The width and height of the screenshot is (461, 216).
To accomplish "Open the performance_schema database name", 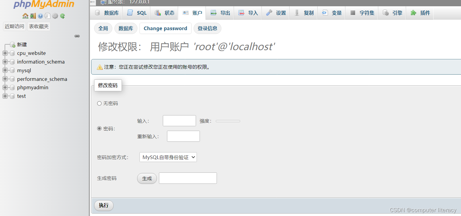I will [x=42, y=79].
